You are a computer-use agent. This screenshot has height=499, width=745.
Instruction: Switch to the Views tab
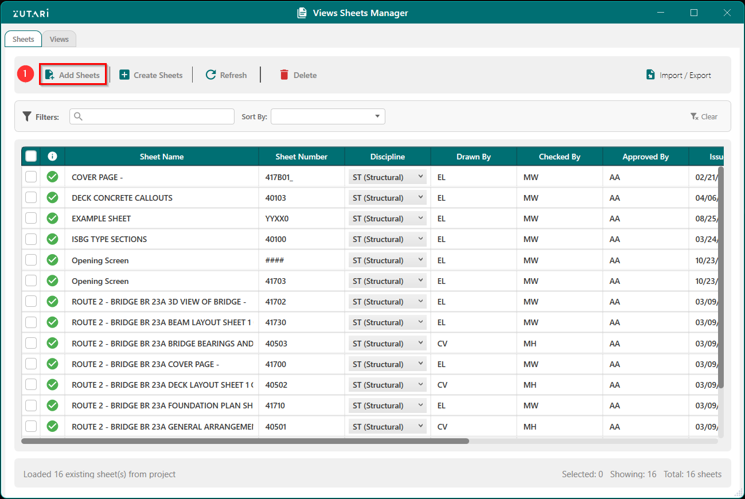(59, 40)
